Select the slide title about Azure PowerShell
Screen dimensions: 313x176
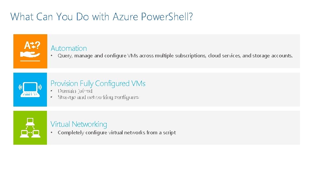101,17
